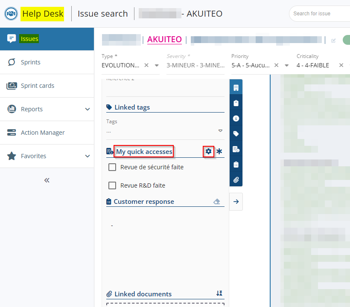The width and height of the screenshot is (350, 307).
Task: Expand the Reports menu
Action: pyautogui.click(x=87, y=109)
